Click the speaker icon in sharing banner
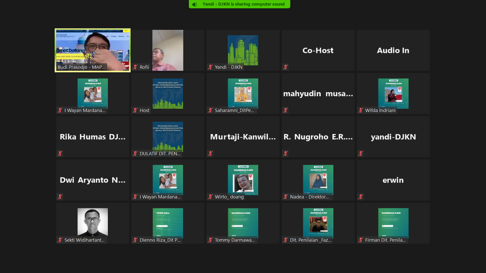Viewport: 486px width, 273px height. (195, 4)
